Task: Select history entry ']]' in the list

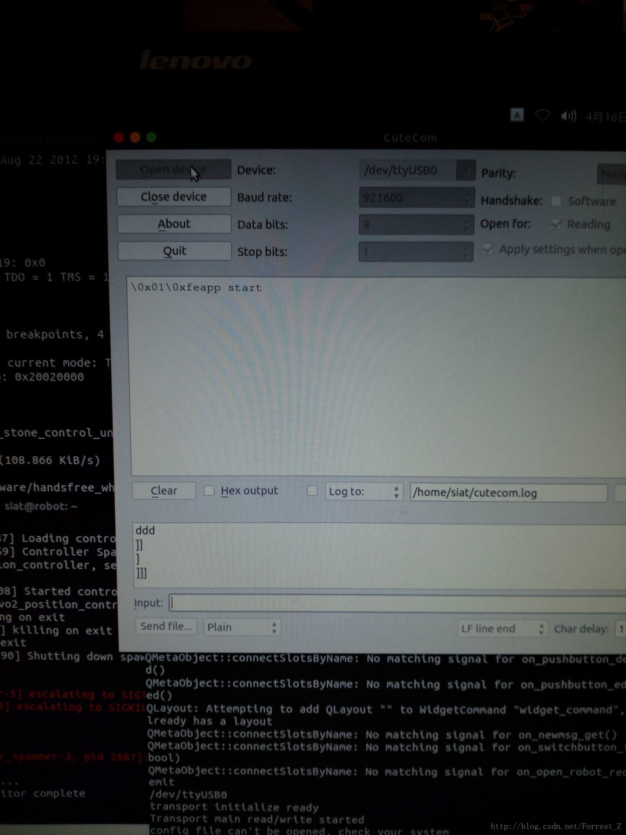Action: (139, 544)
